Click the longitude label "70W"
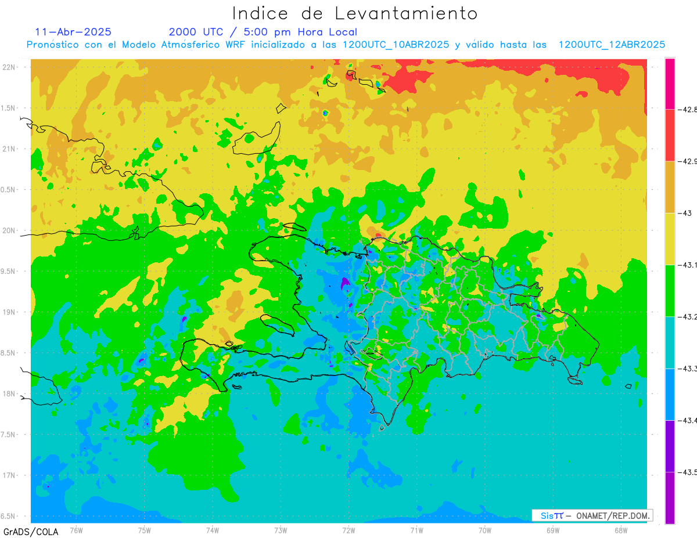Viewport: 697px width, 538px height. click(x=485, y=530)
